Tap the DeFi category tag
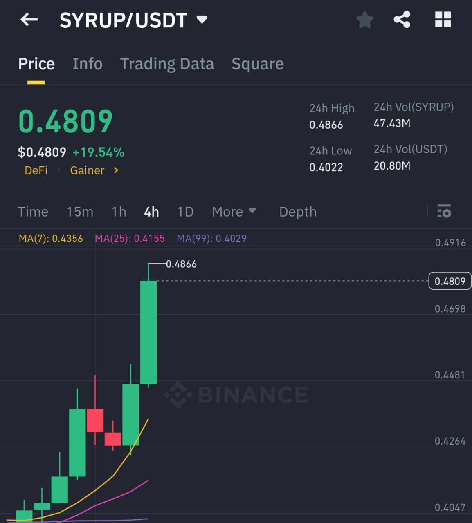 (x=36, y=170)
